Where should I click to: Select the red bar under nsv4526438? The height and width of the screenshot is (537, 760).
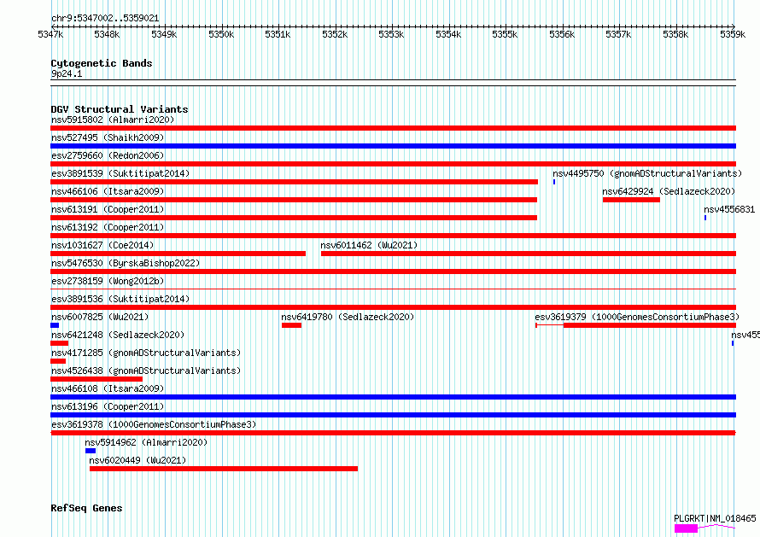click(96, 379)
